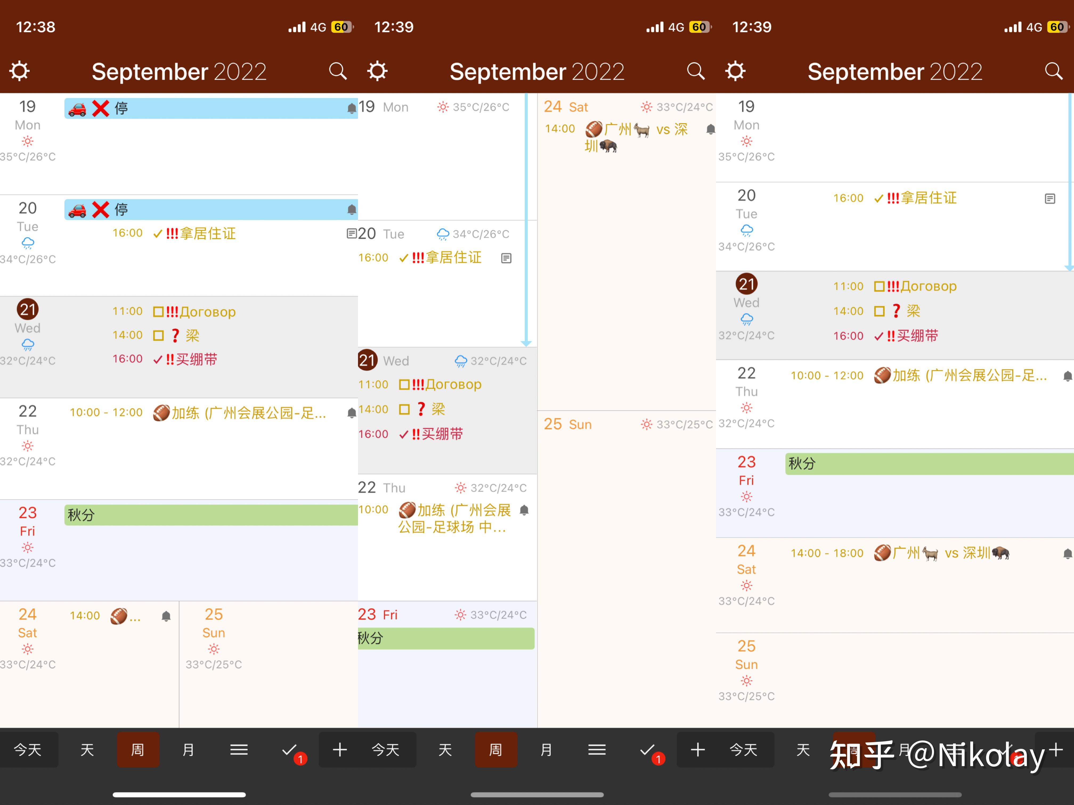This screenshot has width=1074, height=805.
Task: Tap search magnifier in middle screenshot
Action: pyautogui.click(x=695, y=71)
